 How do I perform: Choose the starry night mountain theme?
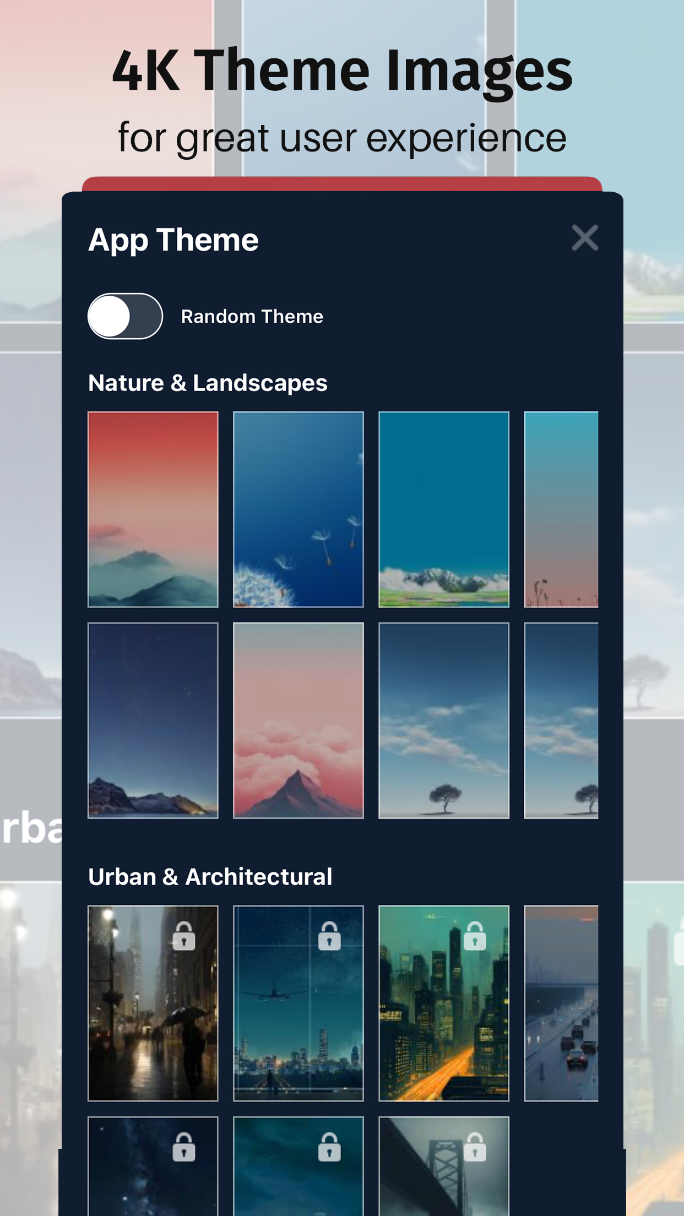(153, 720)
